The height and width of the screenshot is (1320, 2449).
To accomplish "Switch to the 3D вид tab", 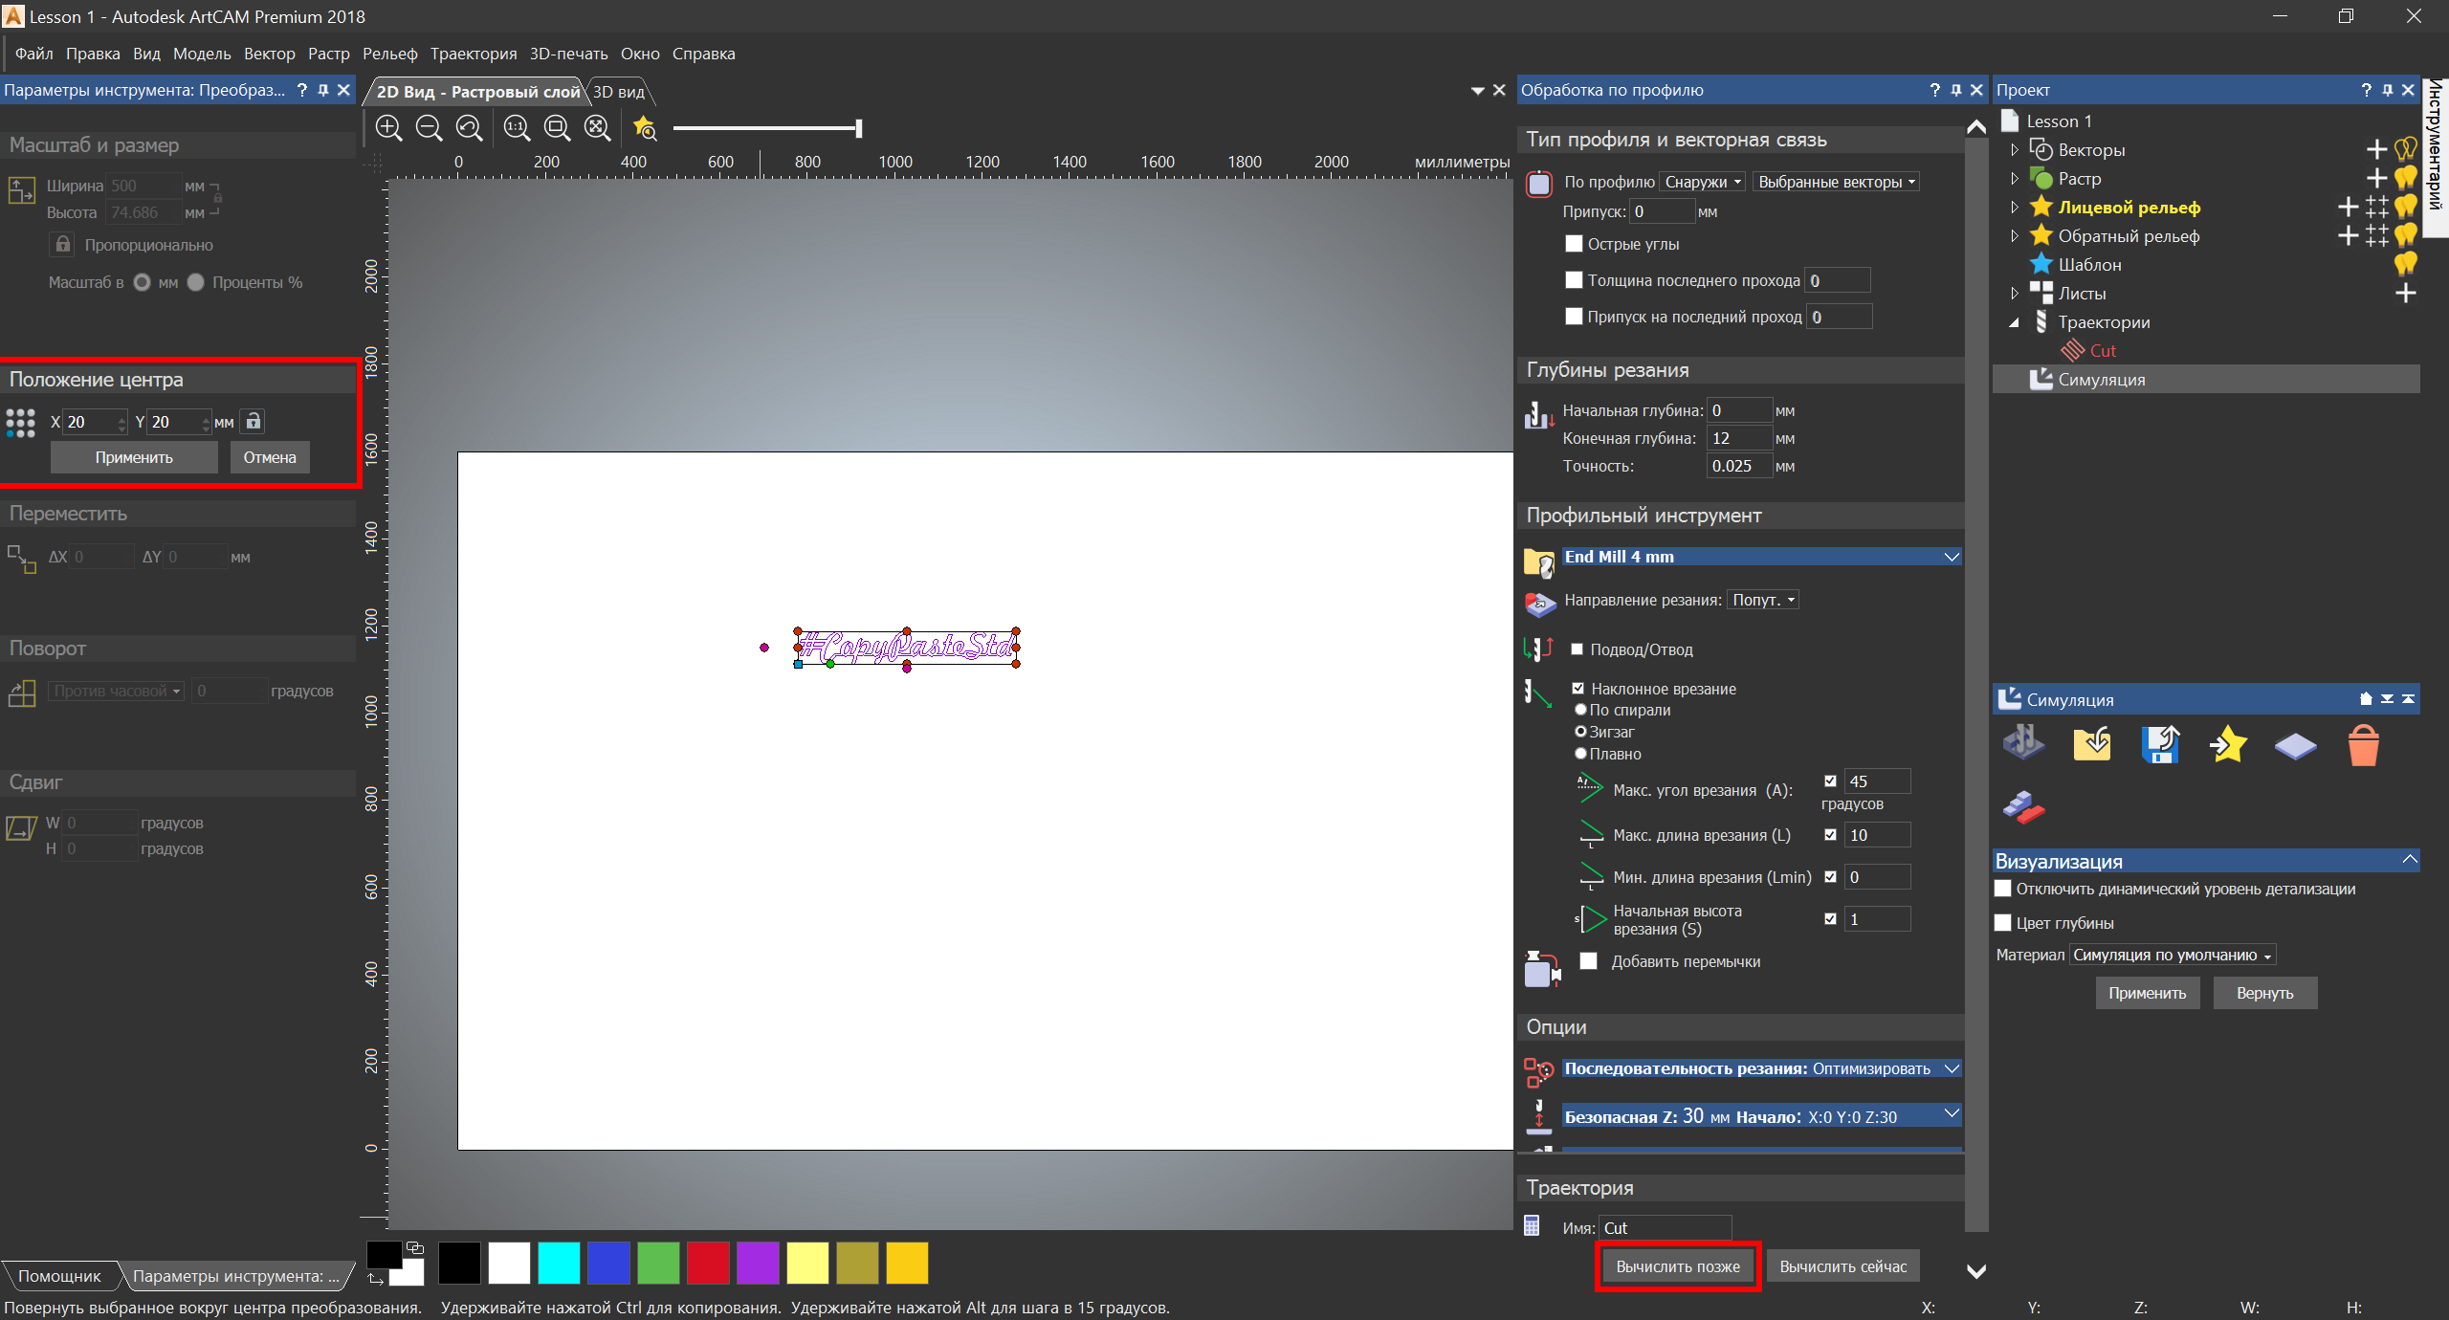I will pyautogui.click(x=619, y=92).
